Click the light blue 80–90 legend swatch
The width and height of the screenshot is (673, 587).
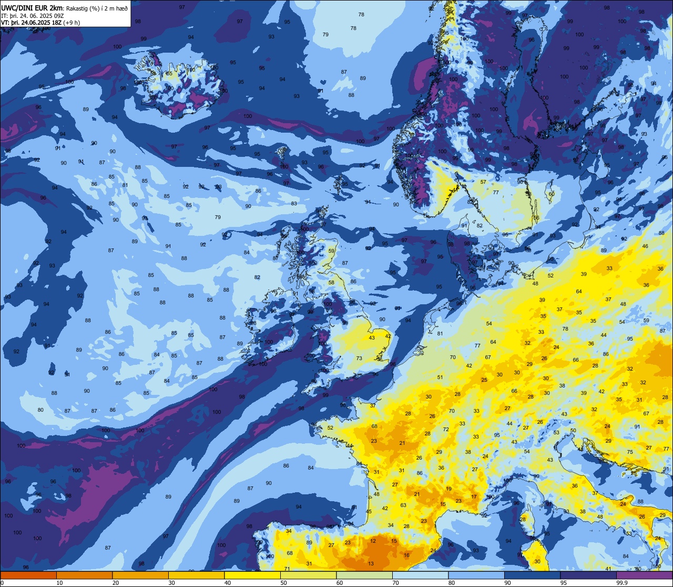(x=476, y=575)
